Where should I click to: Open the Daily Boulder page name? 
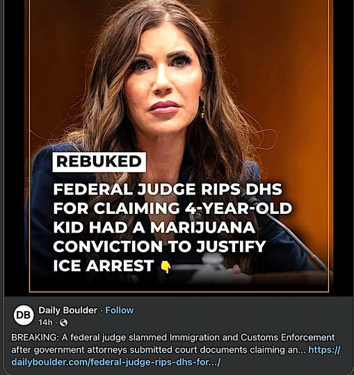click(67, 310)
